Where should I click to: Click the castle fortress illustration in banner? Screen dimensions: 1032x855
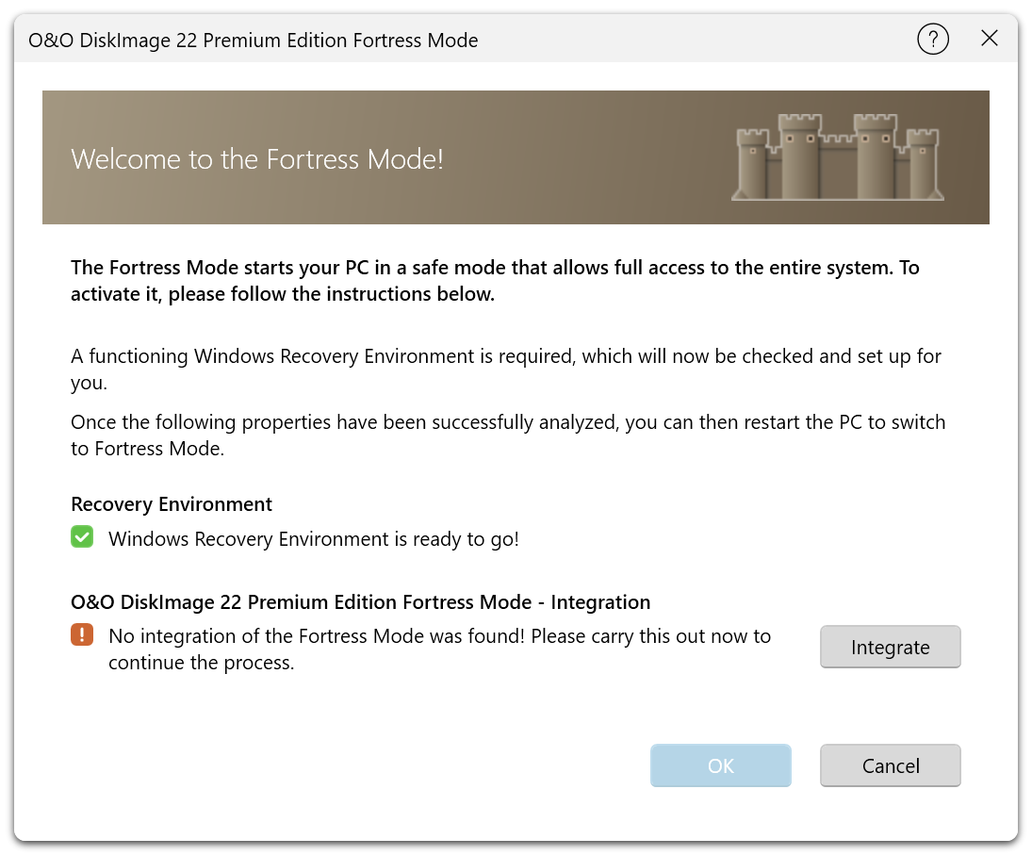coord(837,158)
